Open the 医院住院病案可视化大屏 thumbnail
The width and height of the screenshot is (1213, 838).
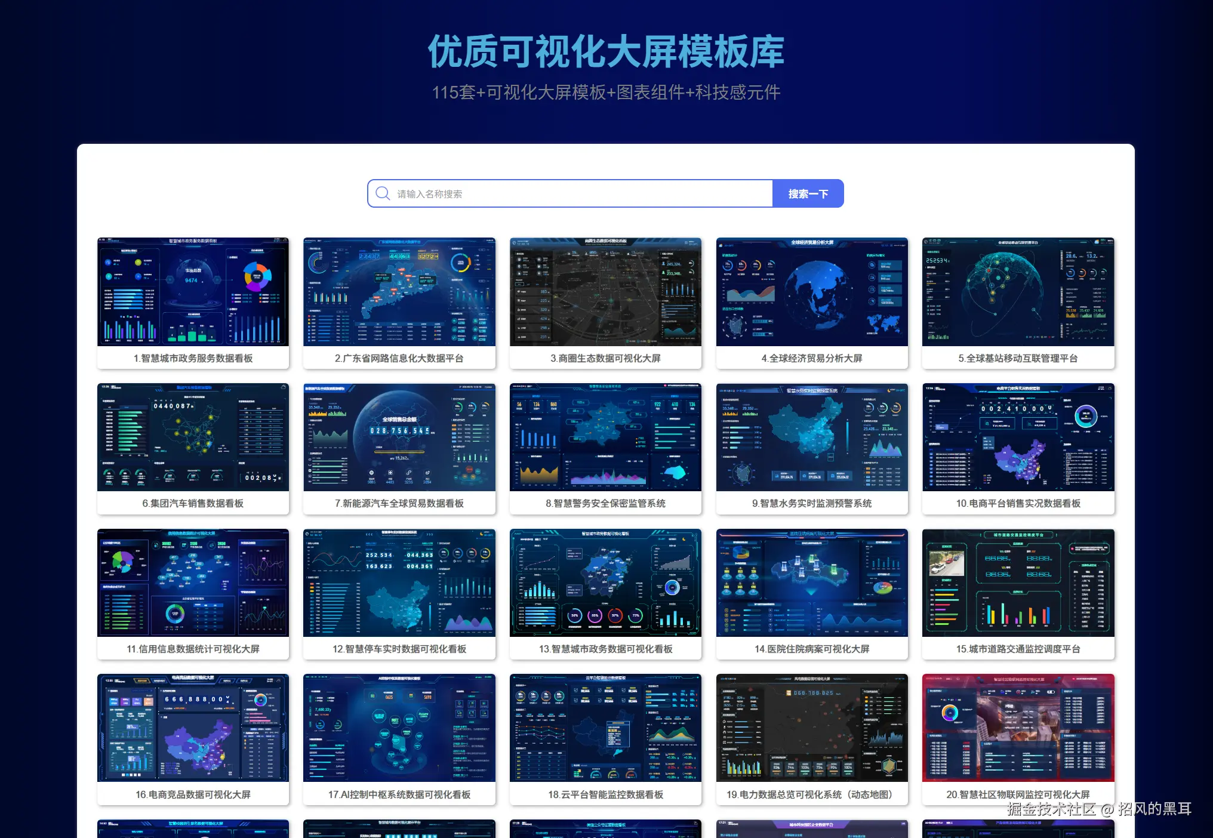[x=812, y=583]
